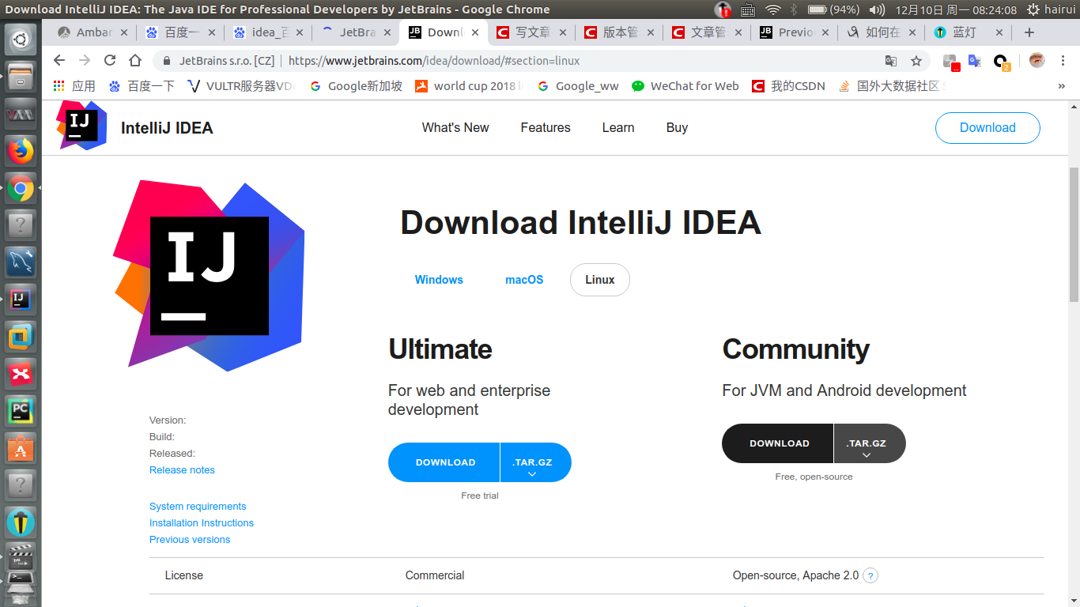Close the Downl... browser tab
1080x607 pixels.
[x=475, y=32]
